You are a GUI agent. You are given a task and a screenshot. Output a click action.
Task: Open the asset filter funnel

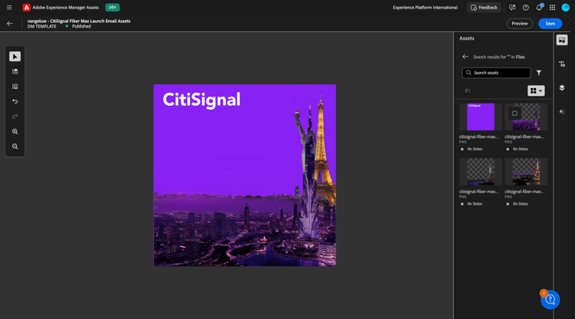pyautogui.click(x=539, y=73)
